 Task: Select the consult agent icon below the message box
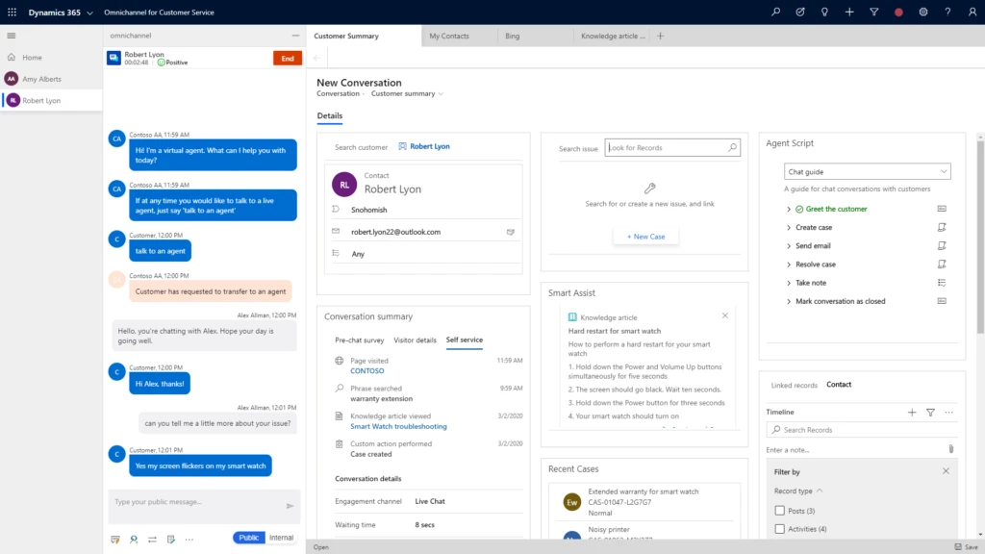point(134,539)
